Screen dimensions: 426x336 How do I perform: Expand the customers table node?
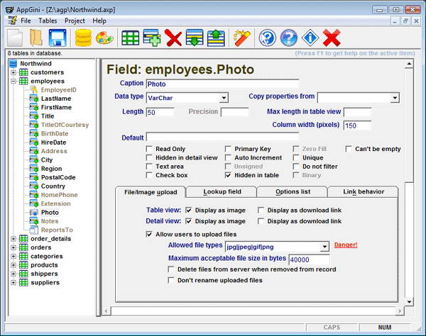point(13,72)
